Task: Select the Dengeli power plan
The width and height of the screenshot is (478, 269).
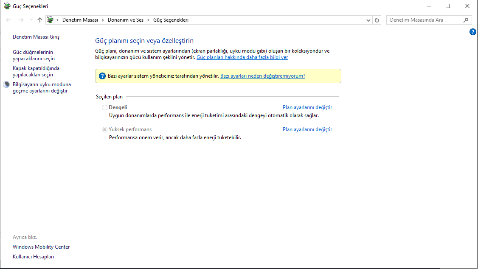Action: click(x=104, y=107)
